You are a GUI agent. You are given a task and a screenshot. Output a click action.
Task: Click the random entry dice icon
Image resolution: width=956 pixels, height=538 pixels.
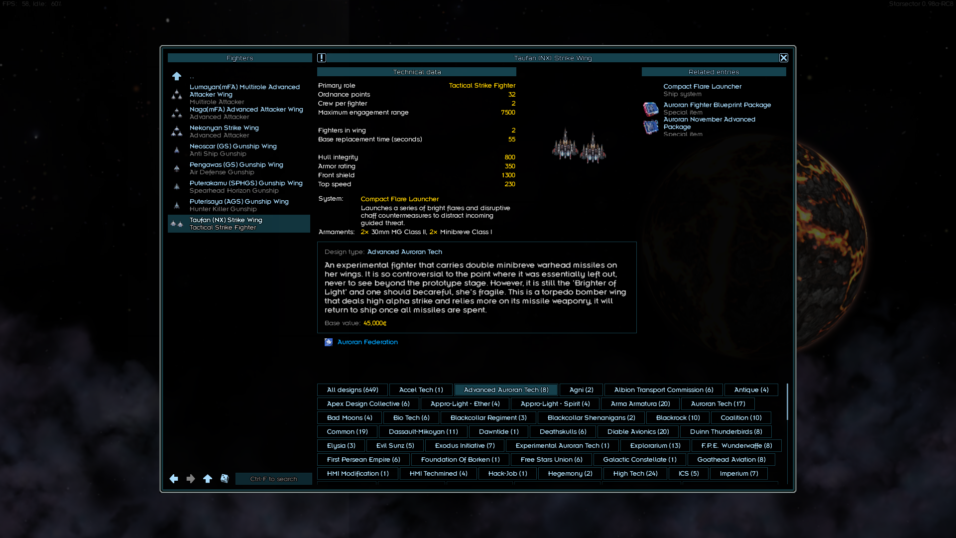tap(225, 479)
